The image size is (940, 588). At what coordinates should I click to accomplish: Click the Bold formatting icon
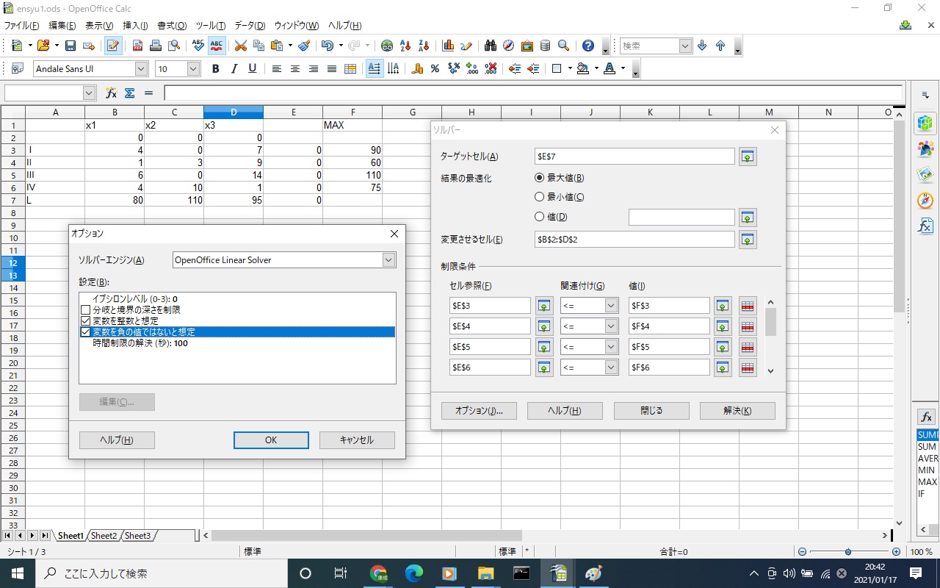click(216, 69)
